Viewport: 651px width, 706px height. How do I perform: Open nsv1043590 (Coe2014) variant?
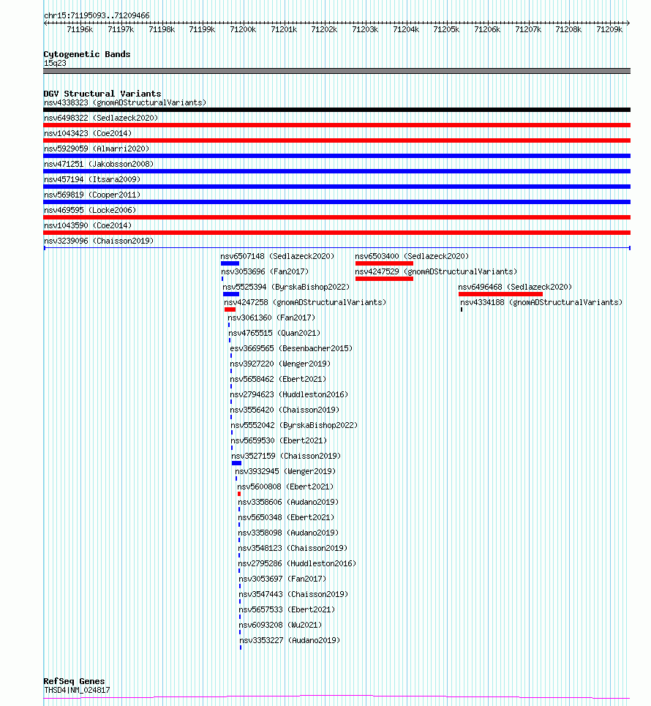tap(88, 225)
